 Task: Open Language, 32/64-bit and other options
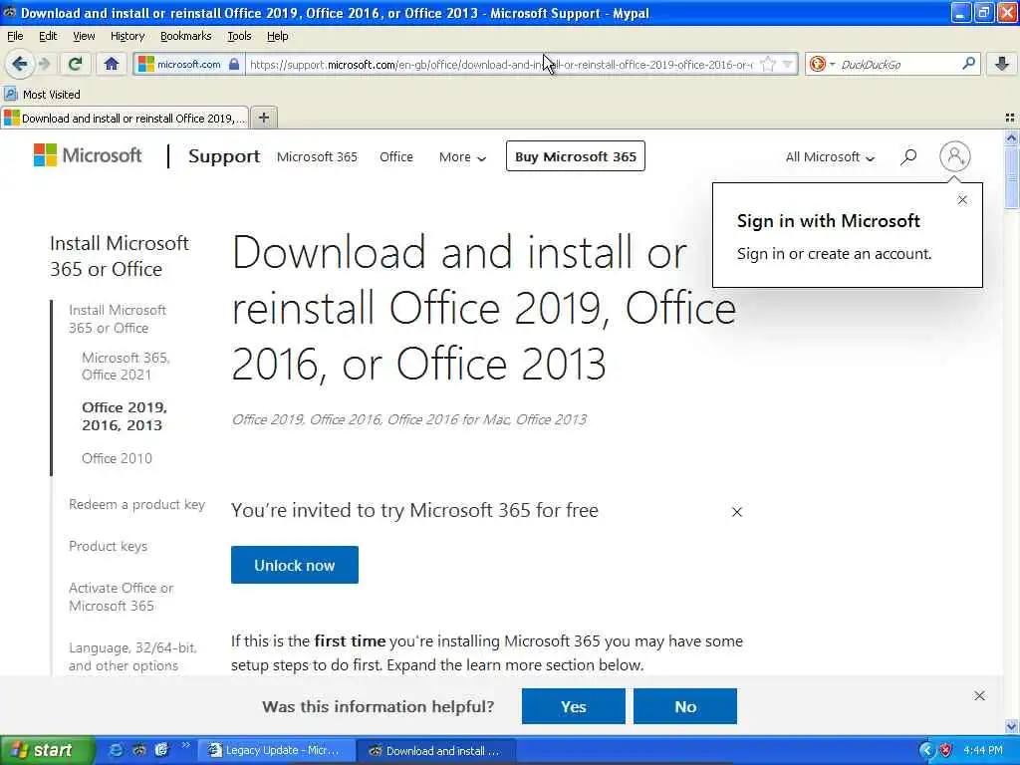pos(132,656)
